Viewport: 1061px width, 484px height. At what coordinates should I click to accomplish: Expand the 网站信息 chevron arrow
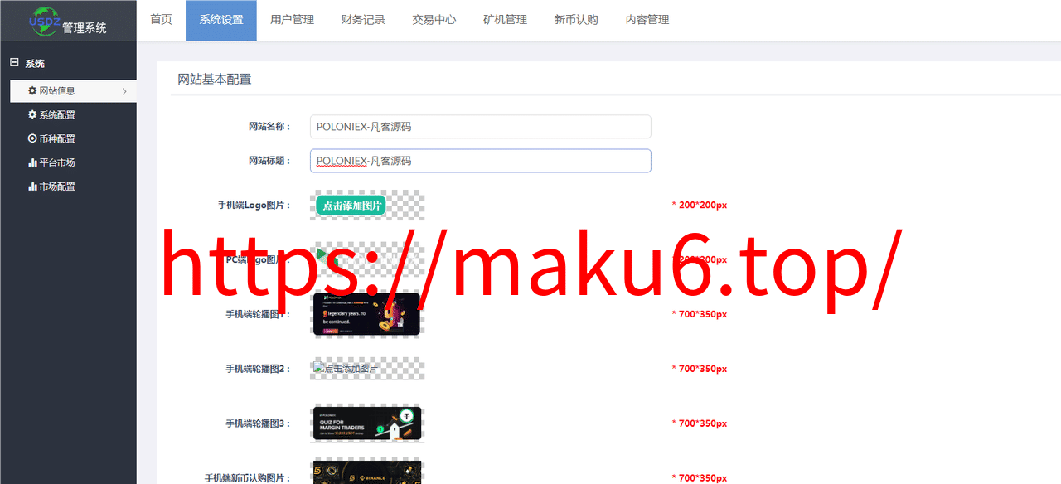pyautogui.click(x=124, y=91)
